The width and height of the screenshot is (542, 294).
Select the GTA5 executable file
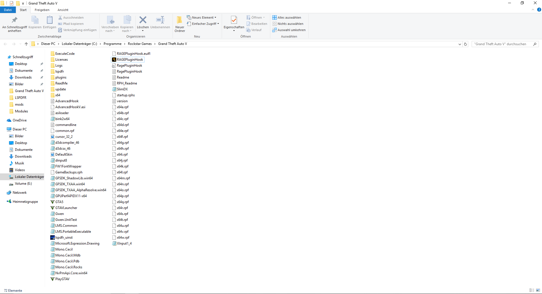[57, 202]
